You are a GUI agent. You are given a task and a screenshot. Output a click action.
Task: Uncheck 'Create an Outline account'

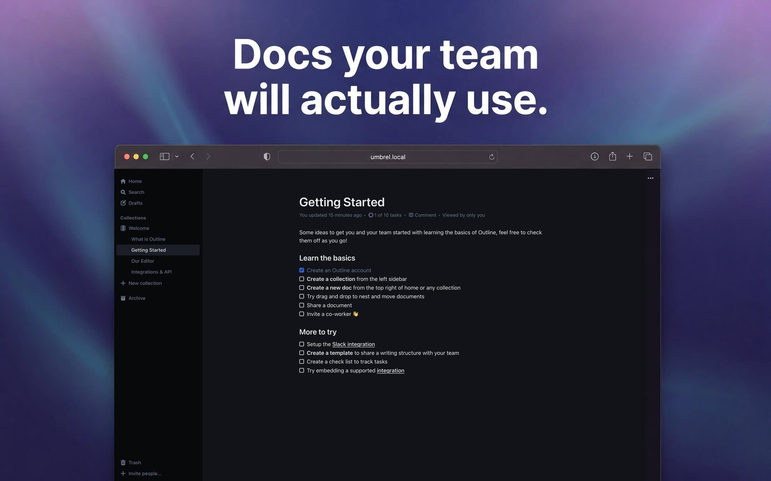tap(302, 270)
